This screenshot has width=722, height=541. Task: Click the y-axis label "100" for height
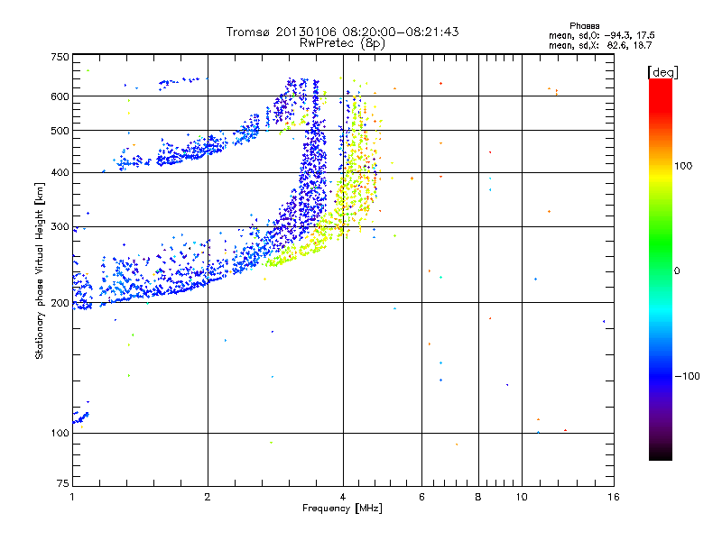[60, 433]
